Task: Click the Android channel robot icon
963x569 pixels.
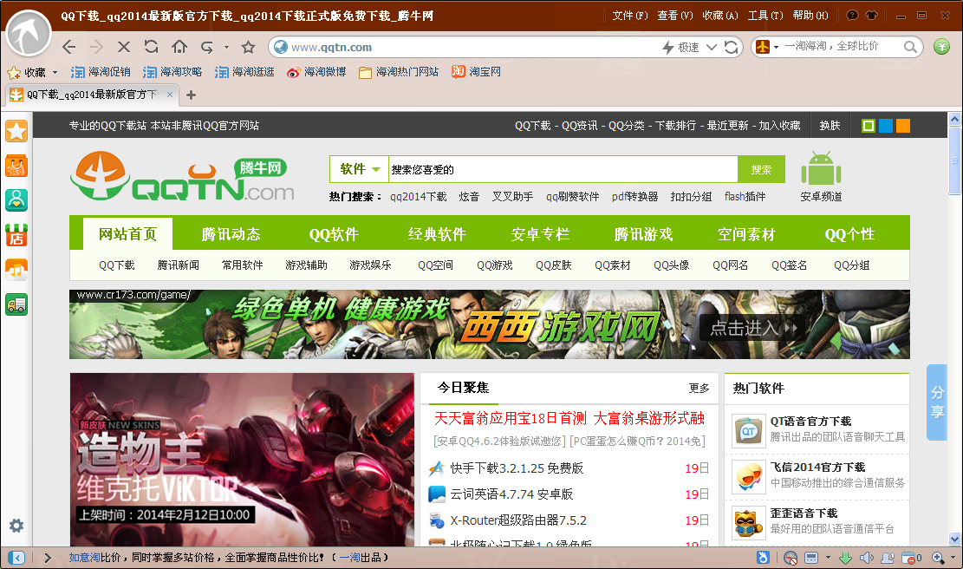Action: 821,169
